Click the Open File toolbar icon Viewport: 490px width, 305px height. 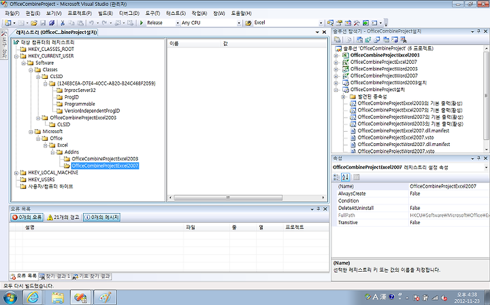[34, 23]
